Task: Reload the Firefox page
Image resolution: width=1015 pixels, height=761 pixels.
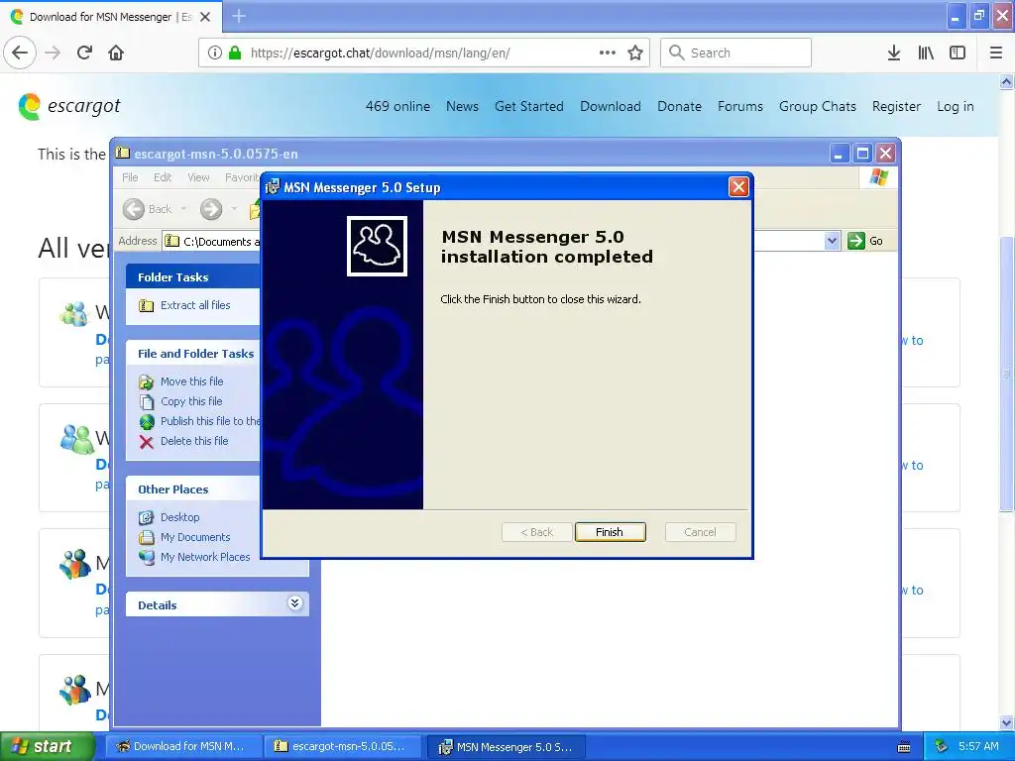Action: [x=84, y=53]
